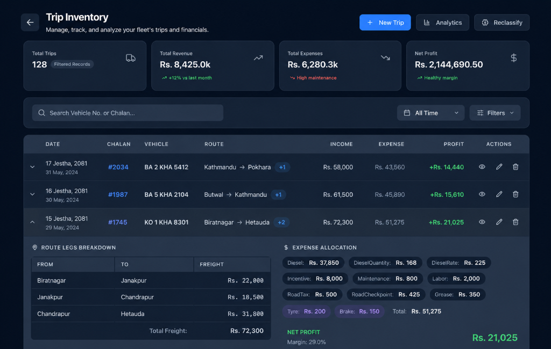Click the +2 badge on Biratnagar to Hetauda route
This screenshot has width=551, height=349.
coord(281,222)
